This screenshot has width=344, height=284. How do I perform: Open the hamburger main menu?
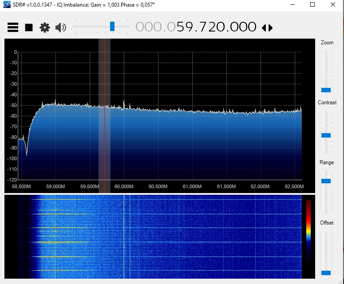tap(13, 28)
